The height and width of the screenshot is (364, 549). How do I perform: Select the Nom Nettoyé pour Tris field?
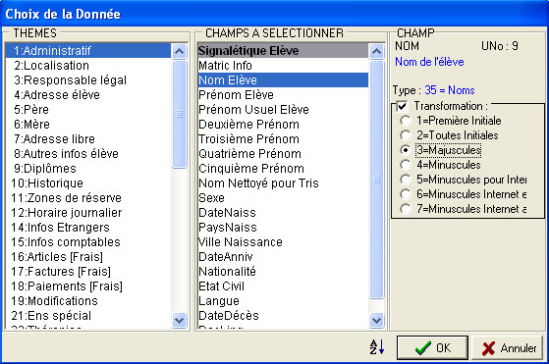pos(283,182)
